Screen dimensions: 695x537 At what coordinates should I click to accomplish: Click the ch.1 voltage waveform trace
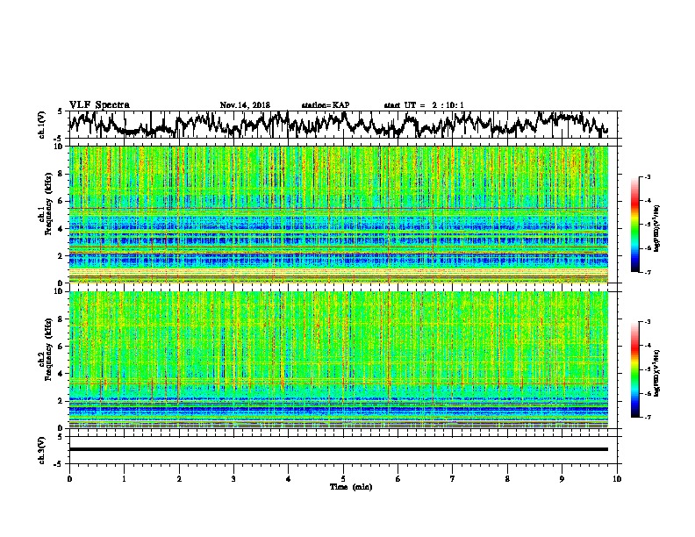338,124
